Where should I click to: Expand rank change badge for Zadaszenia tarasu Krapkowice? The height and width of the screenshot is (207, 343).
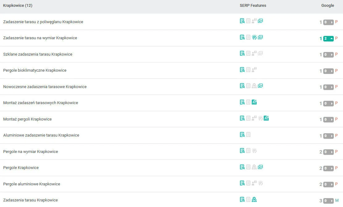click(329, 201)
